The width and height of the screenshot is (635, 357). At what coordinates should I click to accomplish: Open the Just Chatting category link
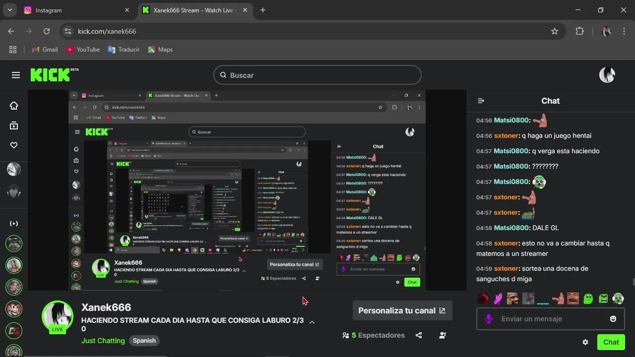click(103, 341)
